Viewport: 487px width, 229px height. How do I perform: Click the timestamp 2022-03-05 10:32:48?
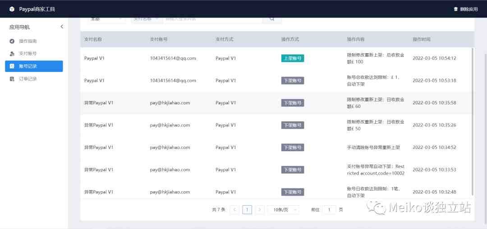[x=434, y=192]
